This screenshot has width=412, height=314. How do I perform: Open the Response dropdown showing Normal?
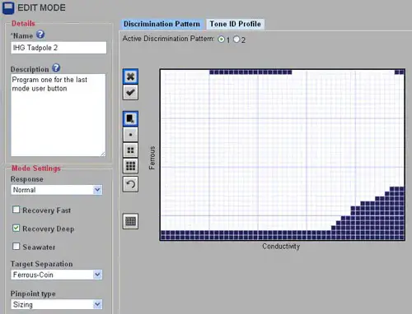coord(57,190)
